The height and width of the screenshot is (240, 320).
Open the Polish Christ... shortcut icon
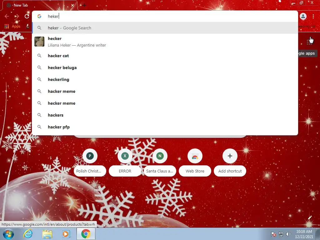90,156
